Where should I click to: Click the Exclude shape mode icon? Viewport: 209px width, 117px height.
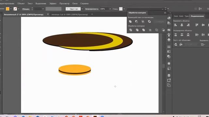click(149, 21)
